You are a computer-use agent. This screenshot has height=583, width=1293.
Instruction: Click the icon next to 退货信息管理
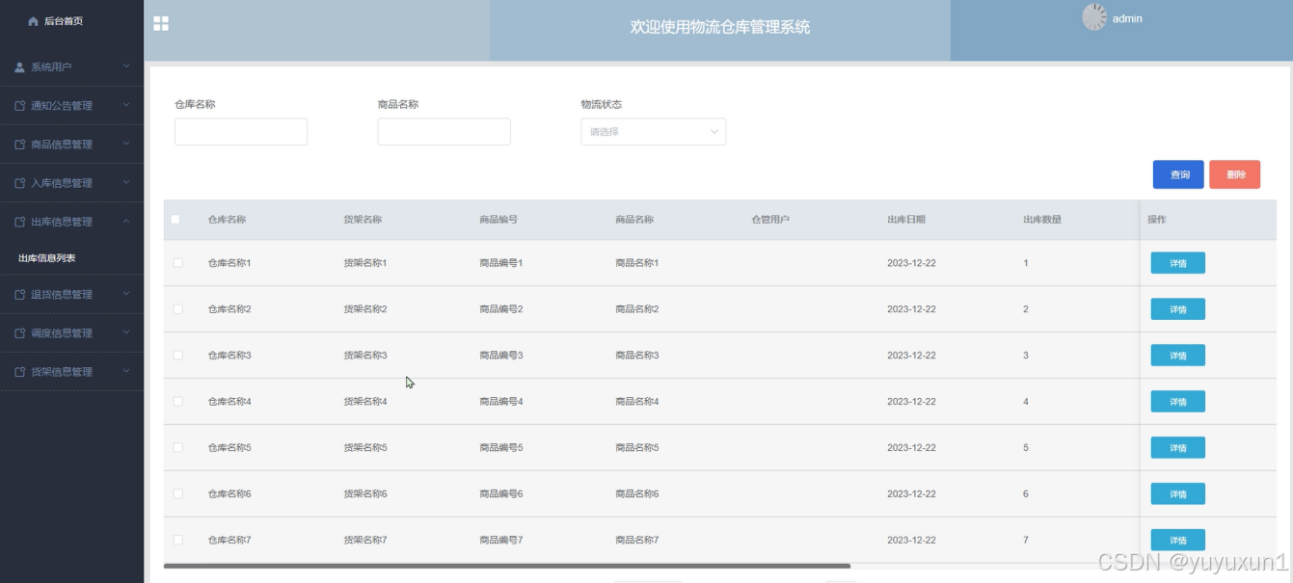21,295
